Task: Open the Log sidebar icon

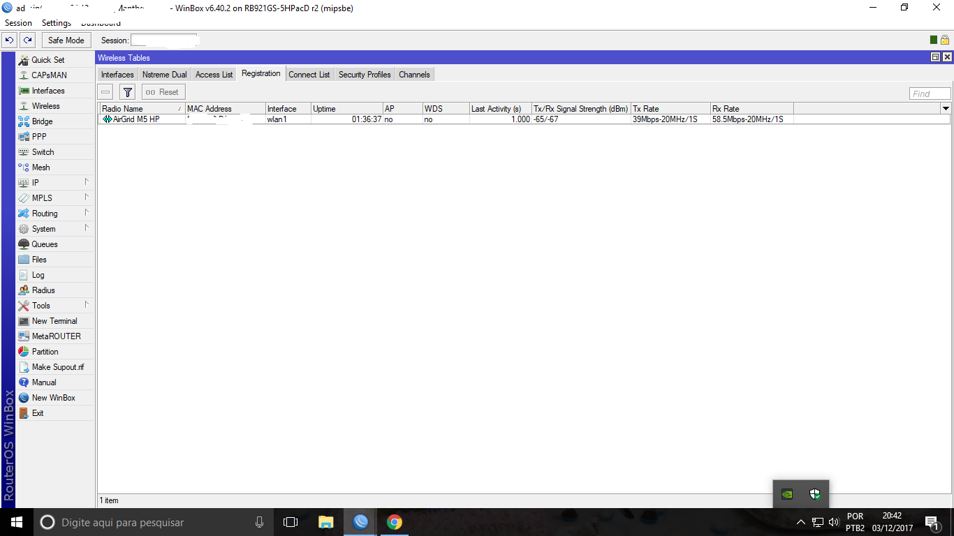Action: [x=24, y=275]
